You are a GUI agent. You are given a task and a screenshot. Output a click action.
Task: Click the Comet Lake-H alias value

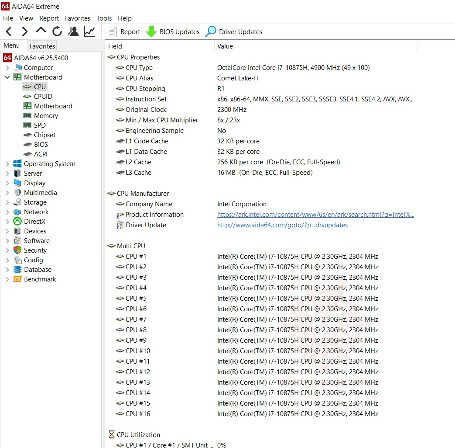(238, 78)
